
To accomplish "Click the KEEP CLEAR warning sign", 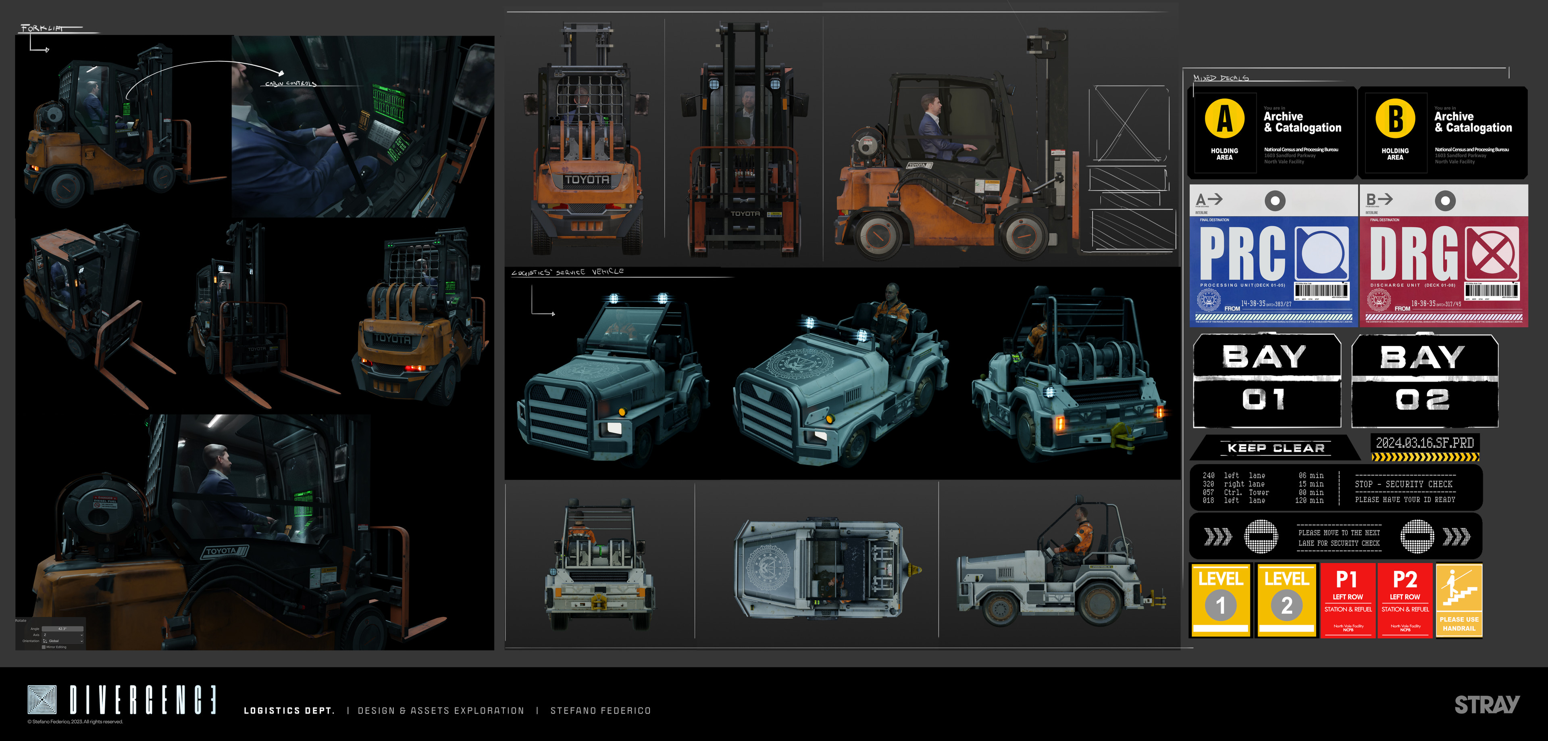I will [x=1275, y=448].
